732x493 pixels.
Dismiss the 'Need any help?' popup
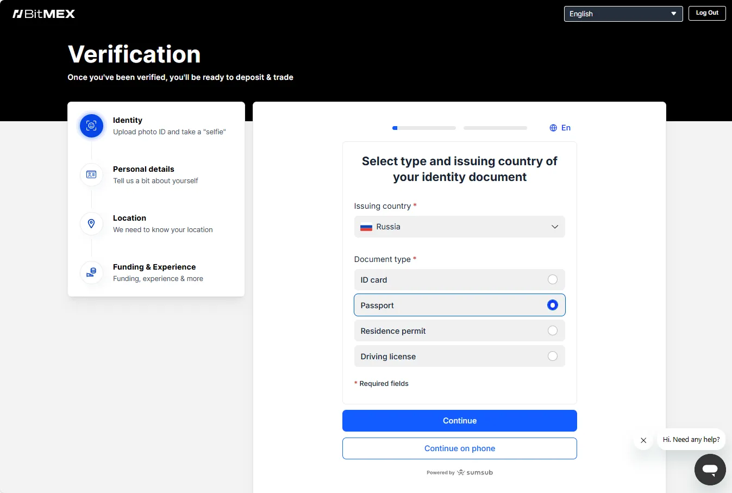coord(643,440)
